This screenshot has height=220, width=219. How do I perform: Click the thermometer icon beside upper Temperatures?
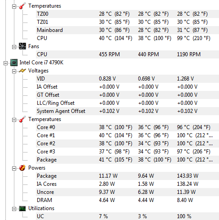click(22, 6)
